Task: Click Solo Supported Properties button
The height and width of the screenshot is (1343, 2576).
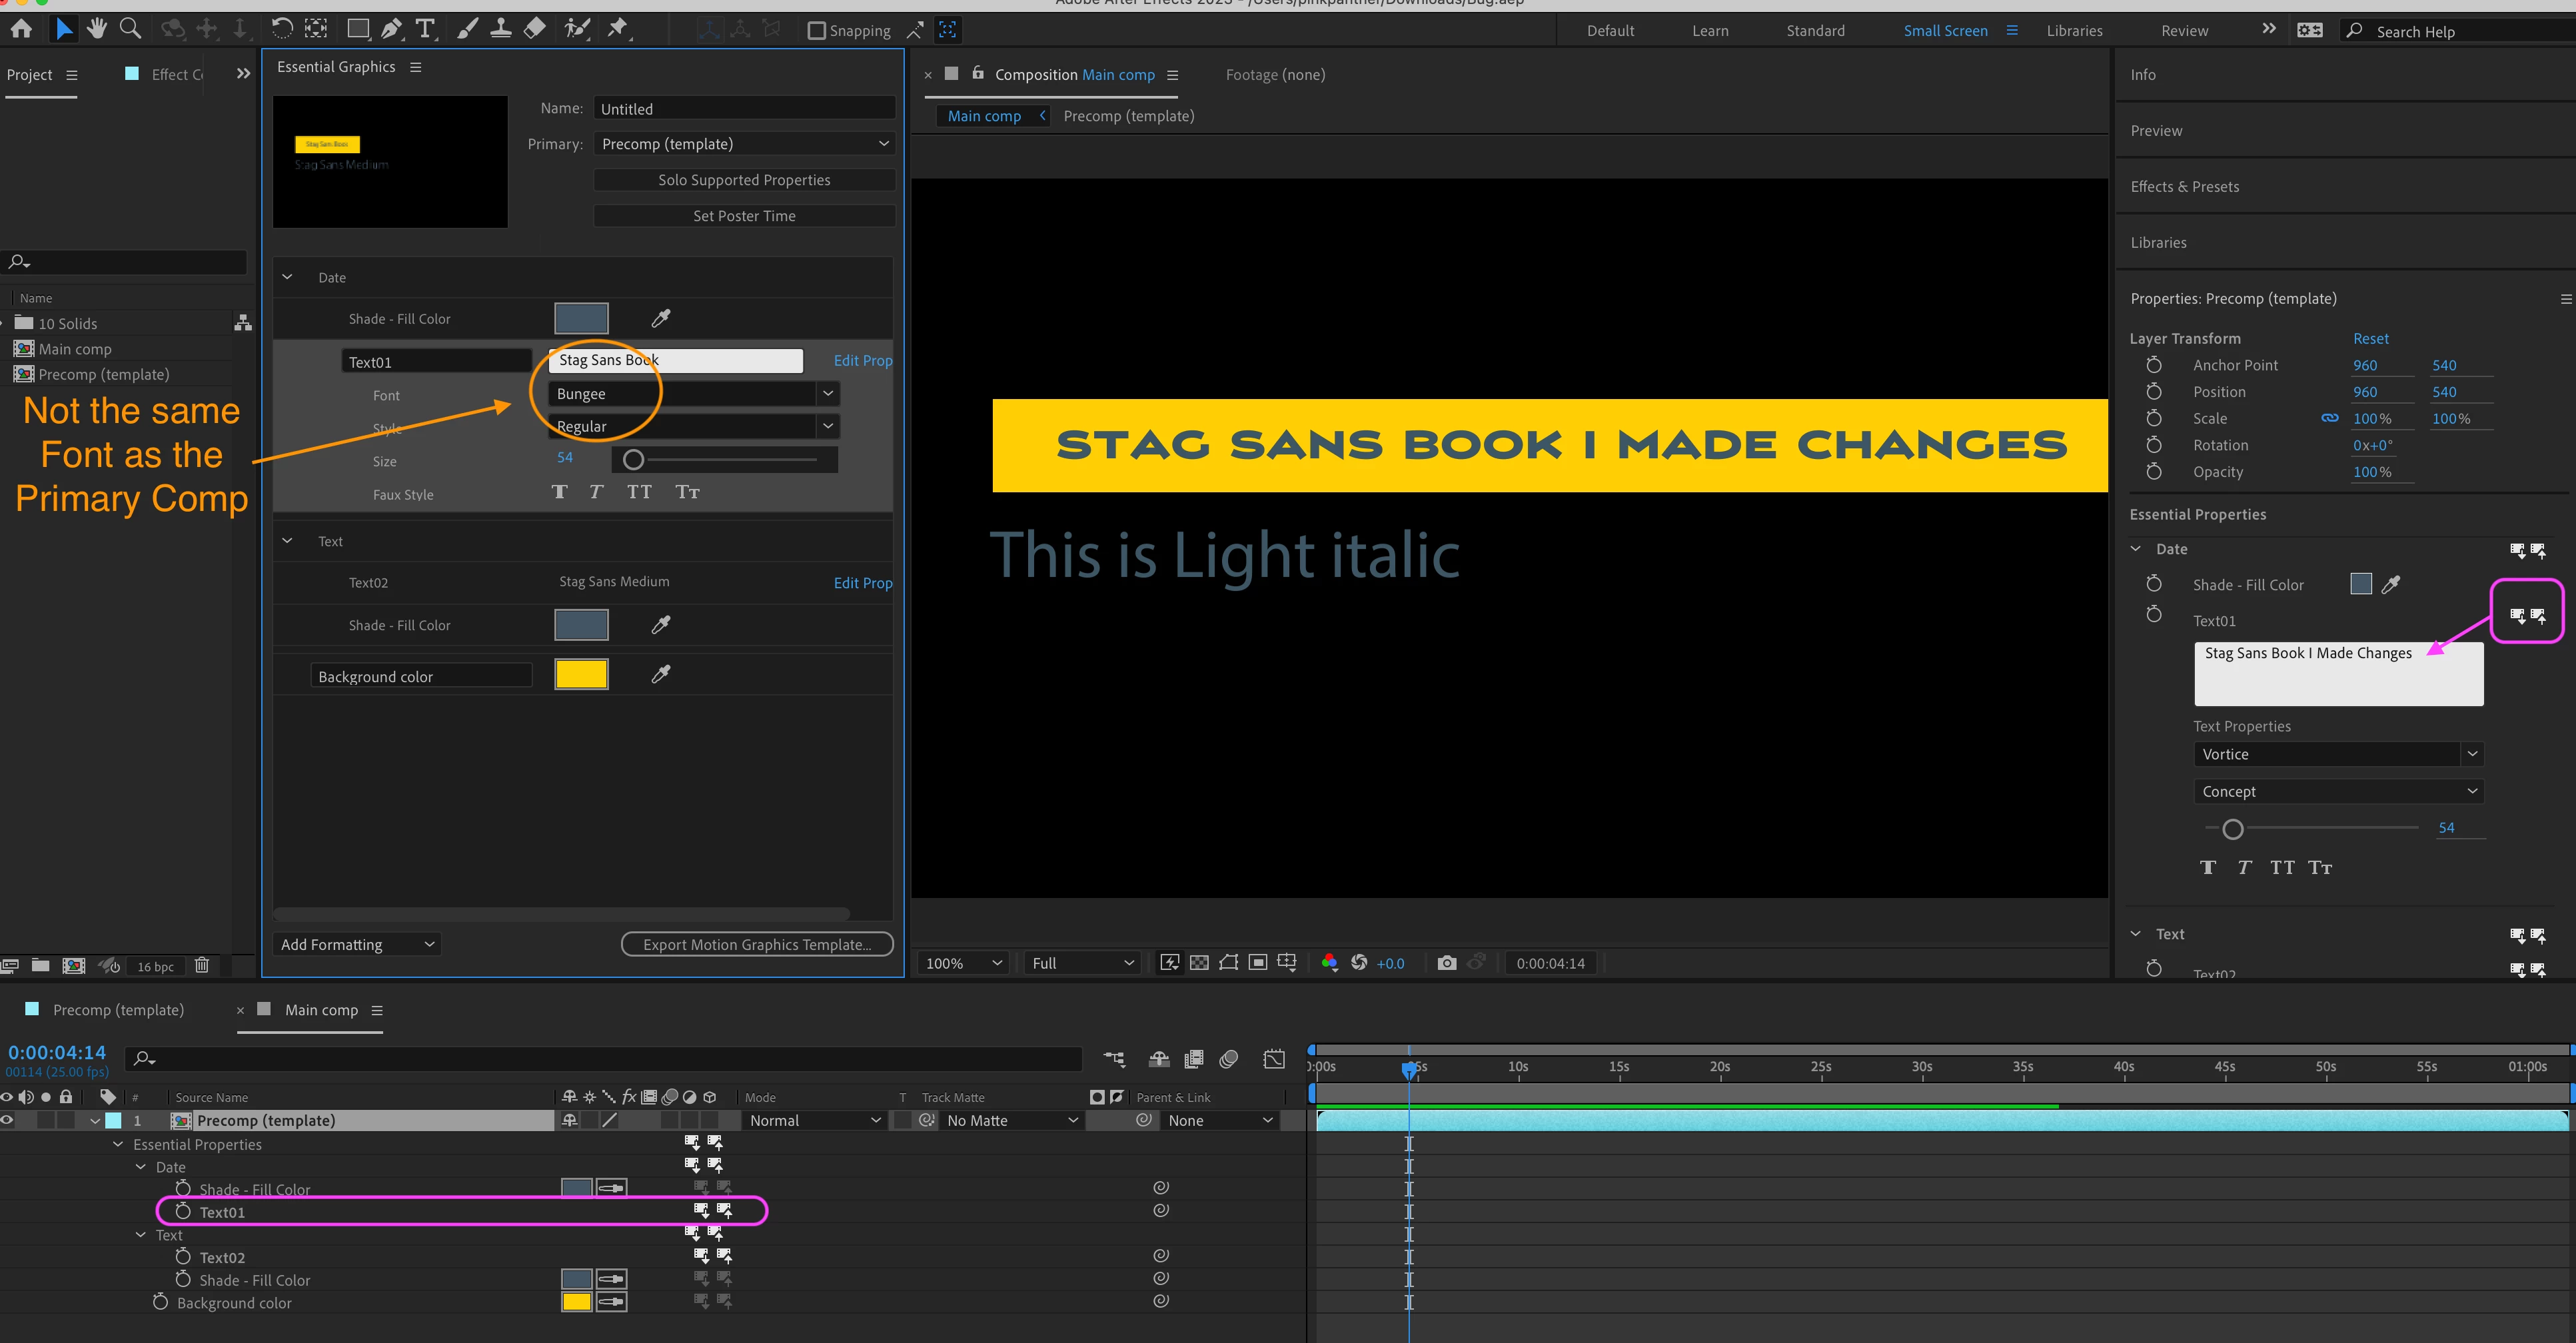Action: (744, 180)
